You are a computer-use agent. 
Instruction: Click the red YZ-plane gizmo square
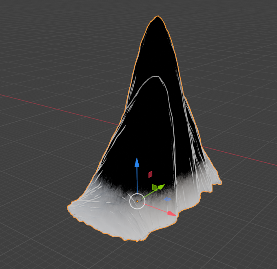[151, 174]
